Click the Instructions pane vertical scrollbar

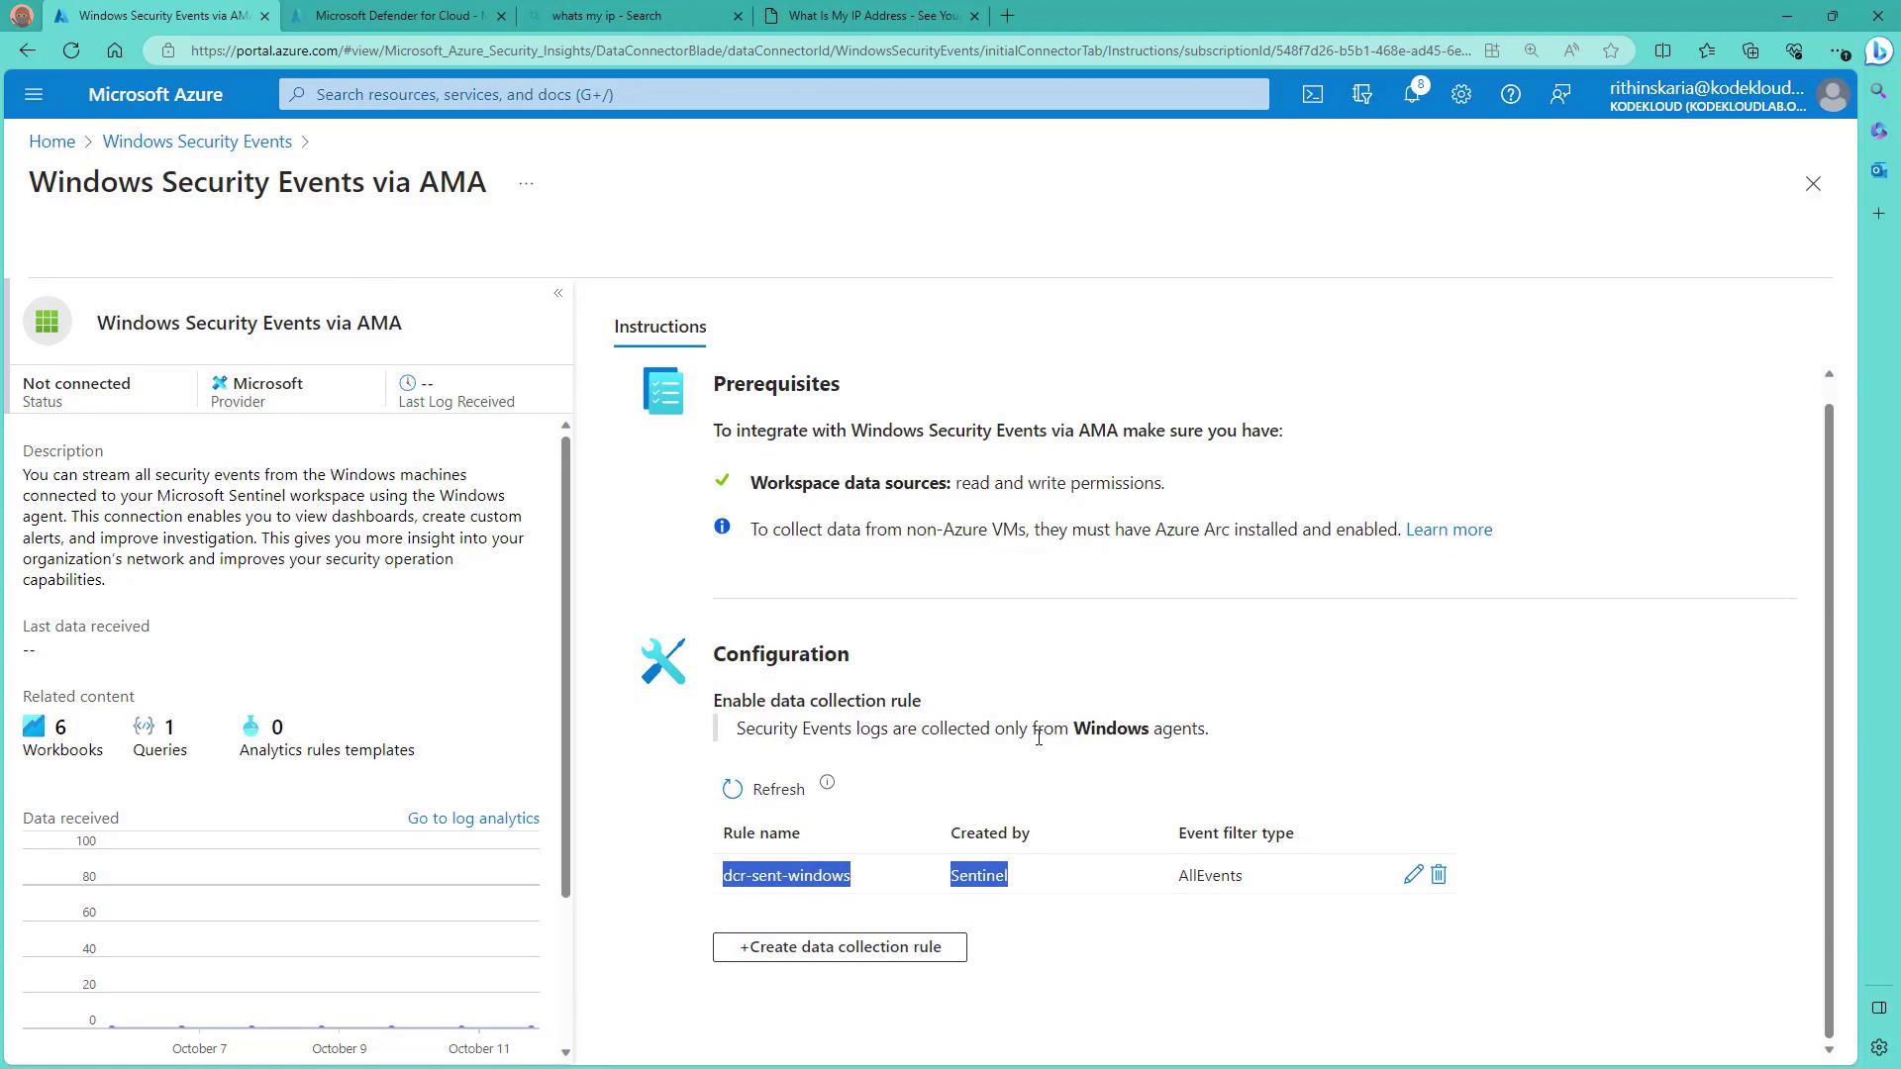[1829, 713]
